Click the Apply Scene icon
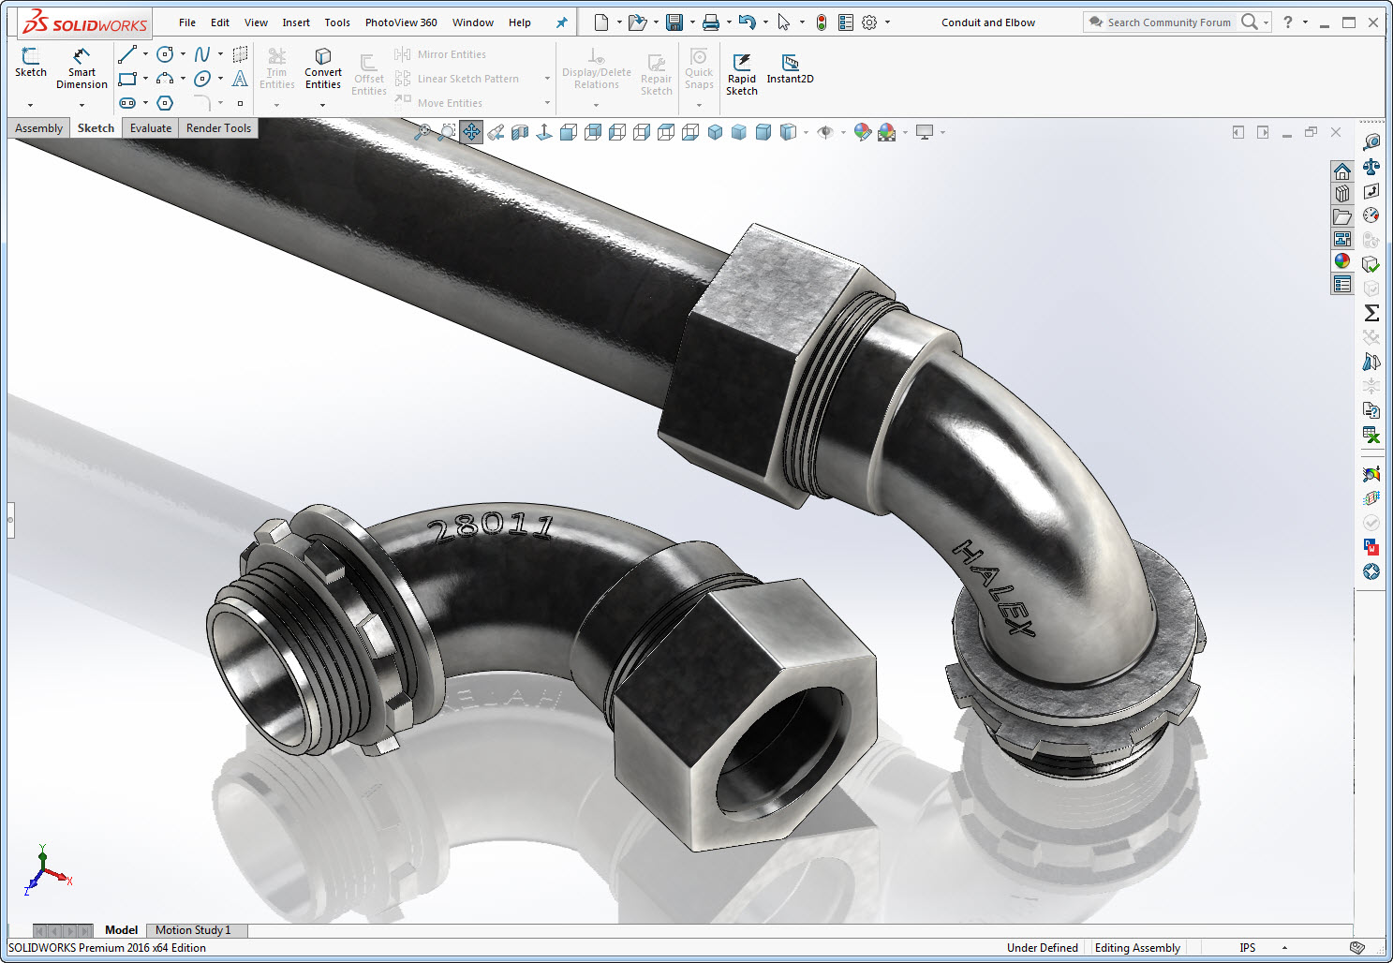This screenshot has height=963, width=1393. pos(886,132)
